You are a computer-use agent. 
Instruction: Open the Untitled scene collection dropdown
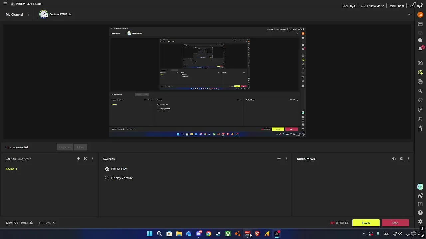tap(25, 159)
